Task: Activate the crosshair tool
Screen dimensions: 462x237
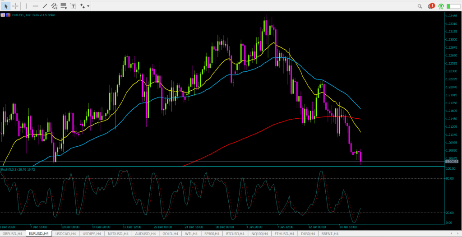Action: [15, 6]
